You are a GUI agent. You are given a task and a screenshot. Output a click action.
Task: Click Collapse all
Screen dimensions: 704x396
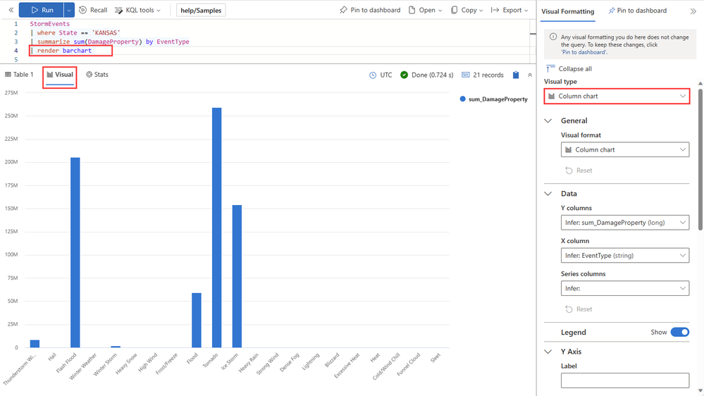569,68
